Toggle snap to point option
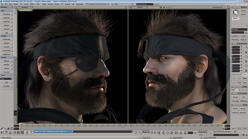 click(236, 90)
